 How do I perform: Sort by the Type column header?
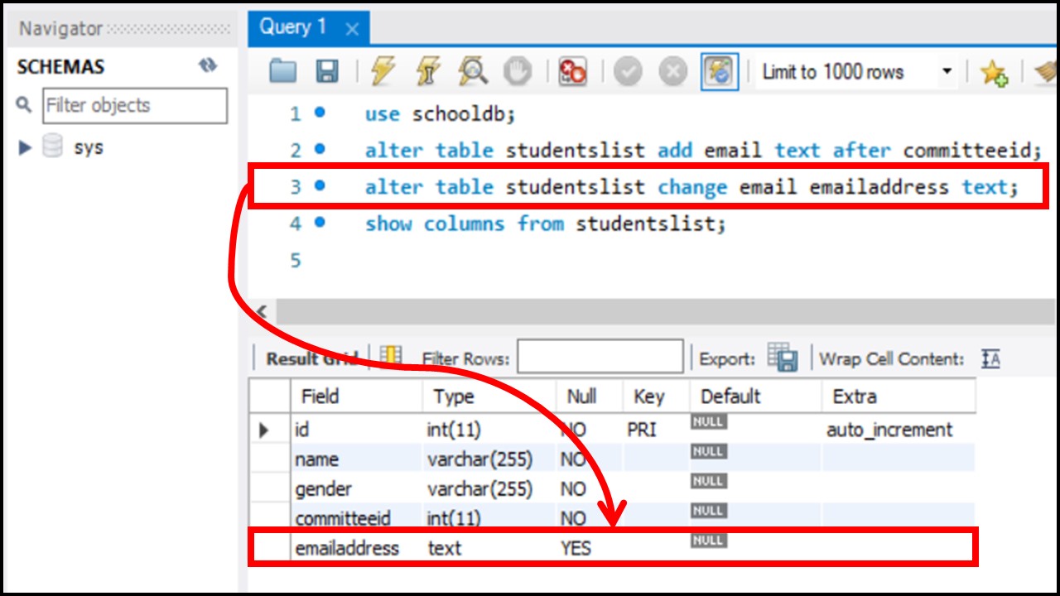point(489,397)
